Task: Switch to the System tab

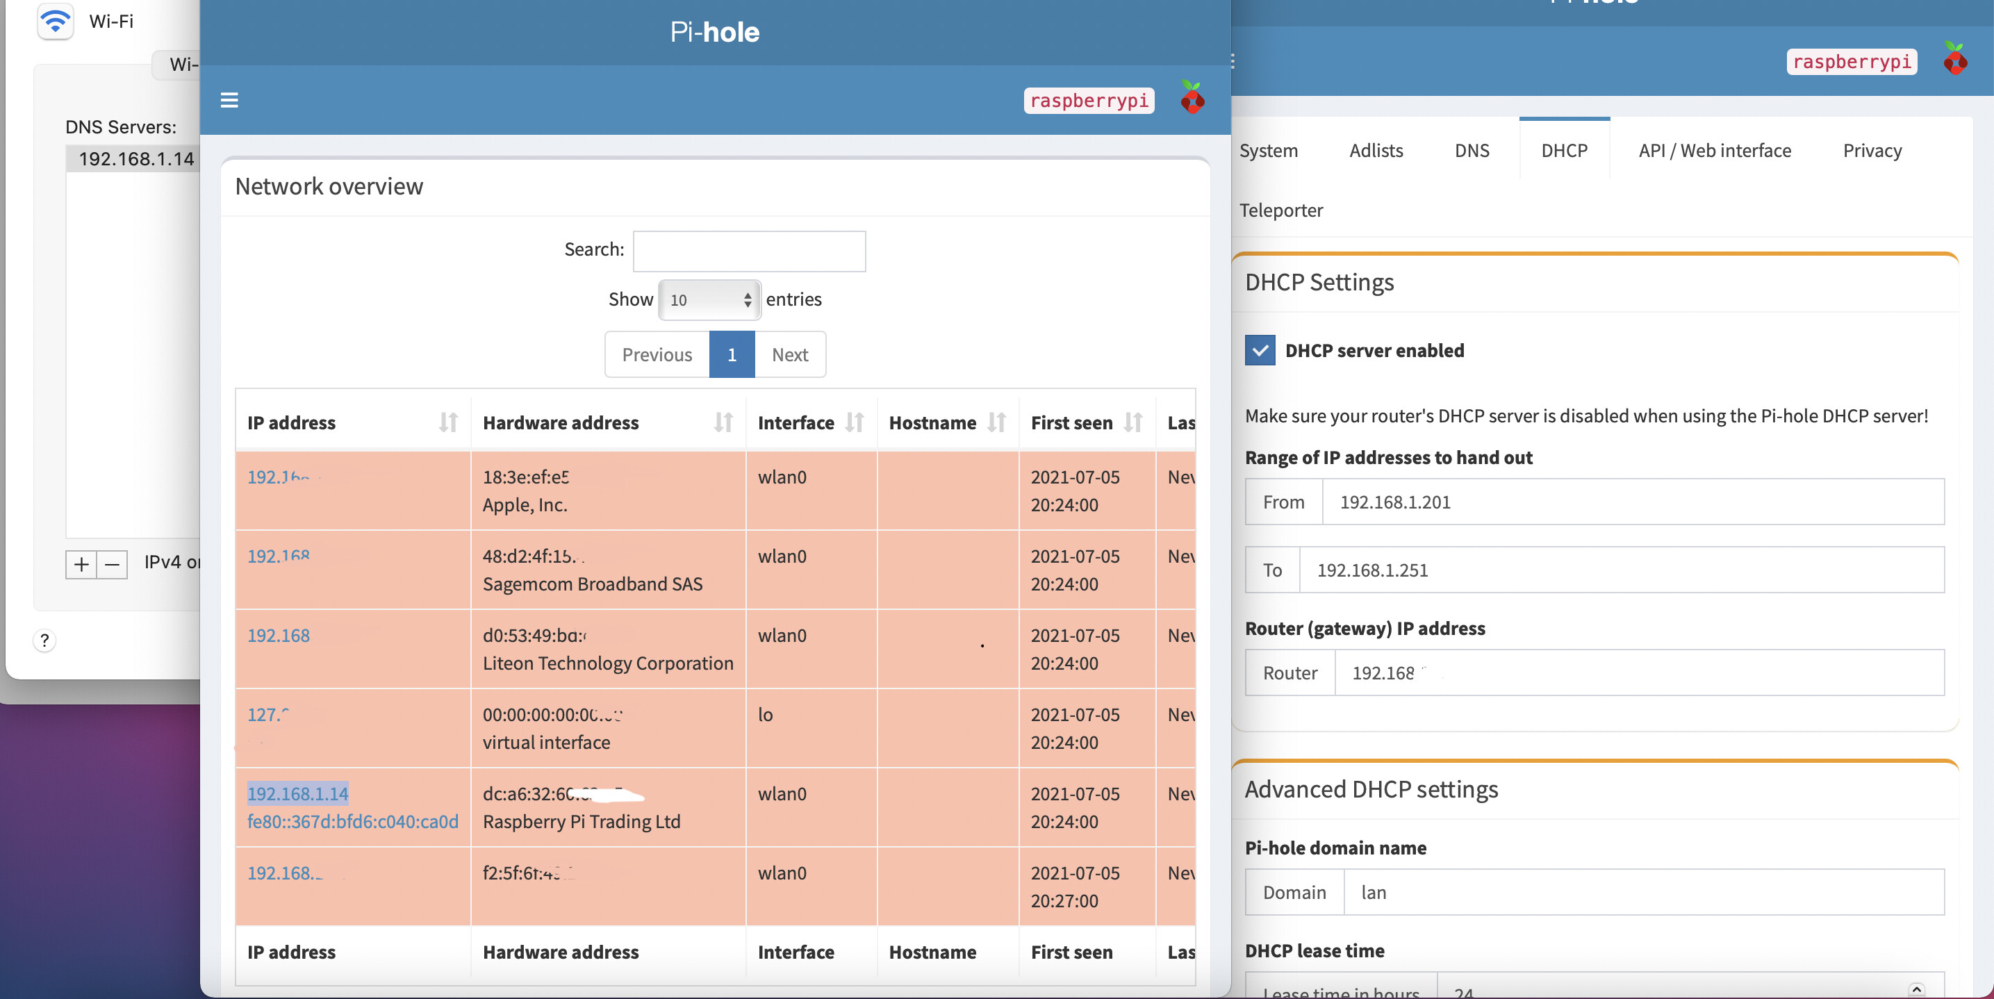Action: tap(1268, 151)
